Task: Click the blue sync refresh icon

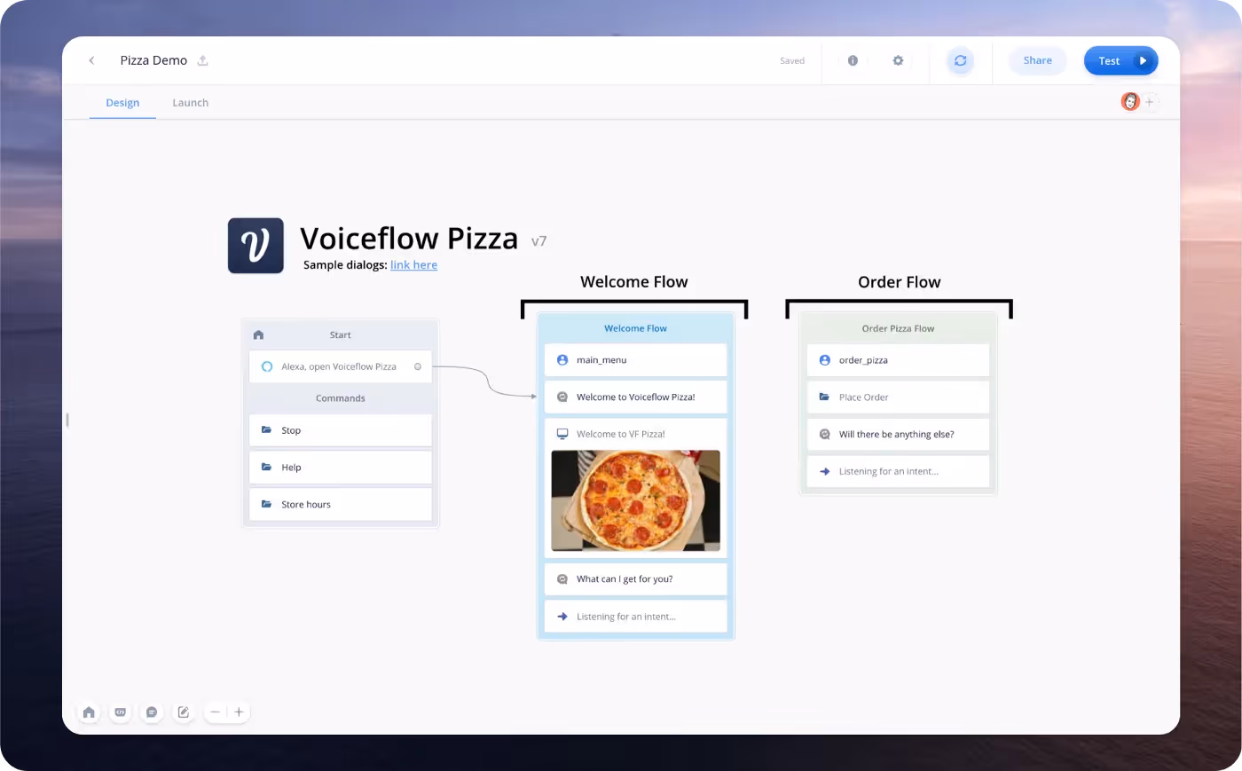Action: click(x=960, y=61)
